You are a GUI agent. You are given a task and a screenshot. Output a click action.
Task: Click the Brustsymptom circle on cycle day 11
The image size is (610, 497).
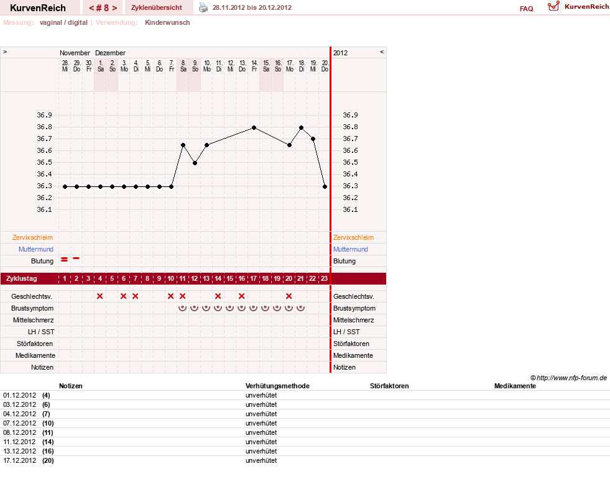click(x=182, y=308)
